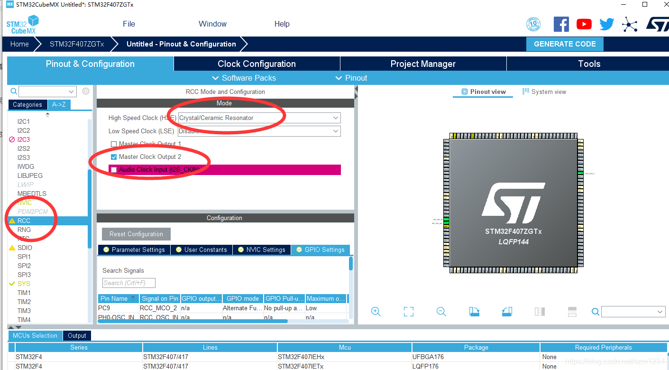Switch to the Clock Configuration tab

point(257,63)
